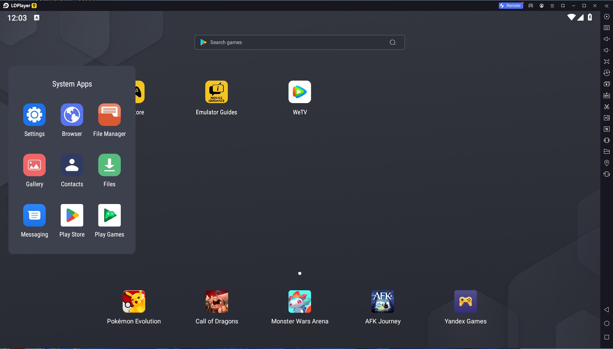
Task: Click the 12:03 clock in status bar
Action: tap(17, 18)
